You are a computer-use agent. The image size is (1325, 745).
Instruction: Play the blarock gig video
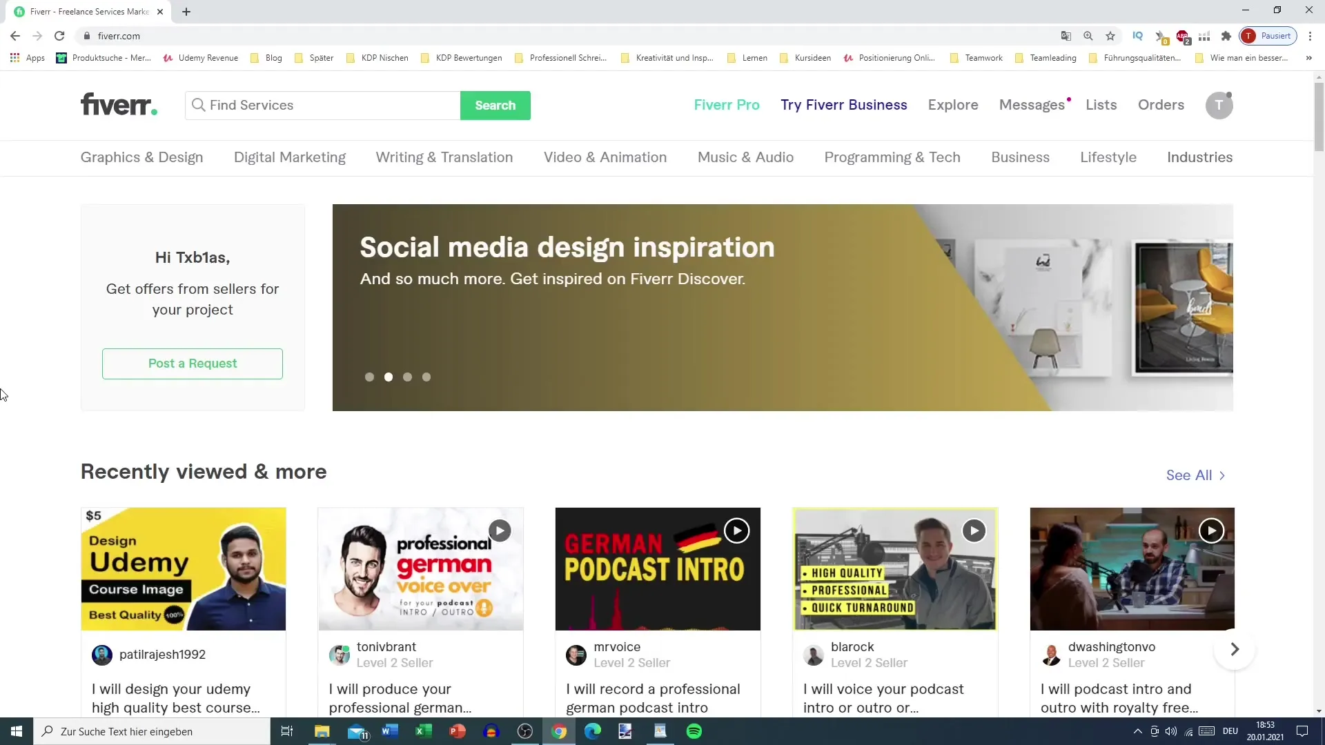[x=974, y=530]
